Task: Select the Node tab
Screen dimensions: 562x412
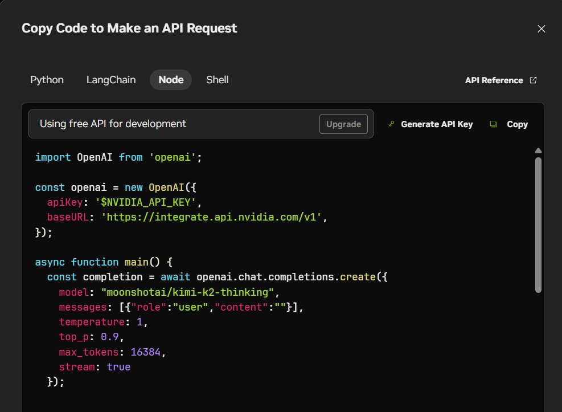Action: click(x=170, y=80)
